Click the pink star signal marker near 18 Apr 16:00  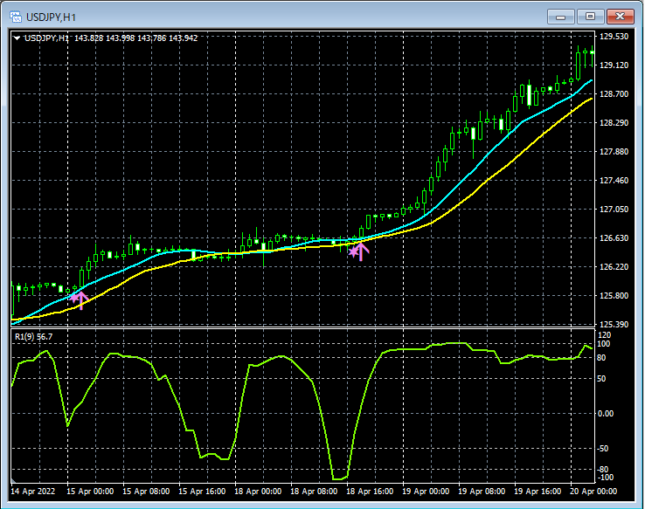click(x=353, y=251)
